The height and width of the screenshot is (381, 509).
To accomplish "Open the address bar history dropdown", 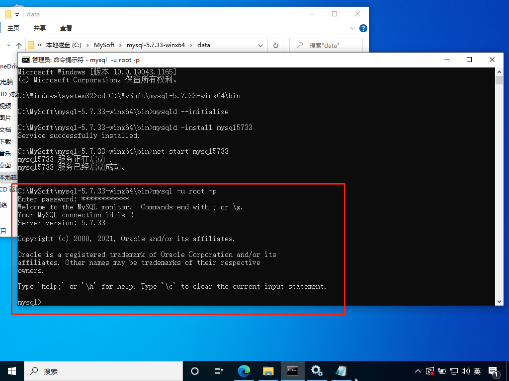I will point(260,45).
